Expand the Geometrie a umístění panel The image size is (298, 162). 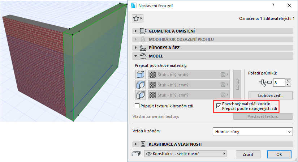click(136, 31)
